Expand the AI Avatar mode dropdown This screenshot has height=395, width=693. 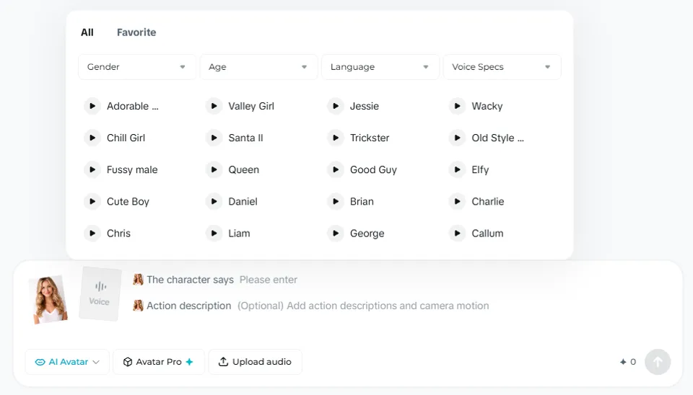[x=67, y=362]
